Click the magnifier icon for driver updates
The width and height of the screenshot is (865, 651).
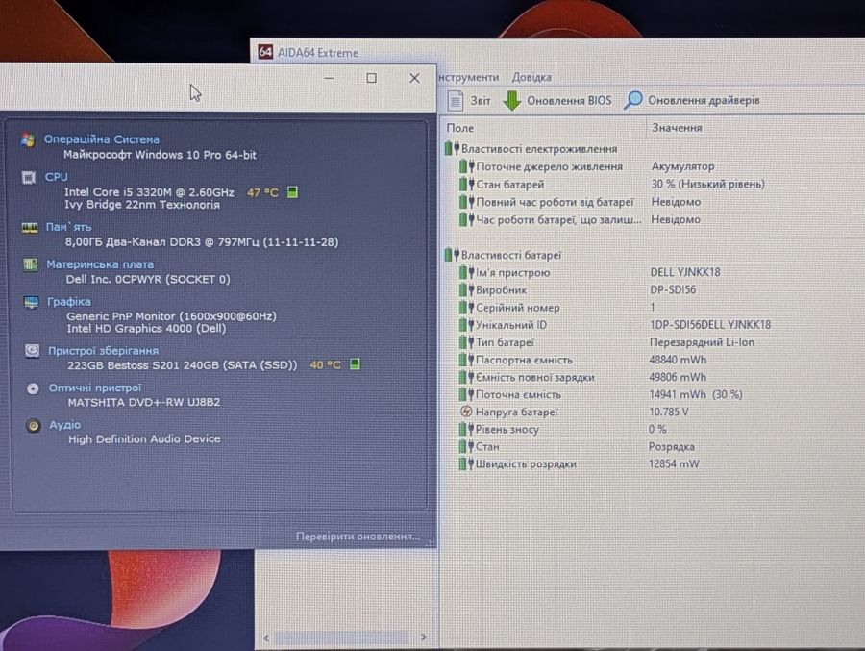coord(632,100)
